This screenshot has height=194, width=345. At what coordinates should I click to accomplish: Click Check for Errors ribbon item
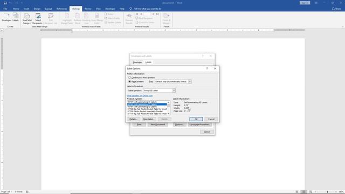click(x=145, y=23)
